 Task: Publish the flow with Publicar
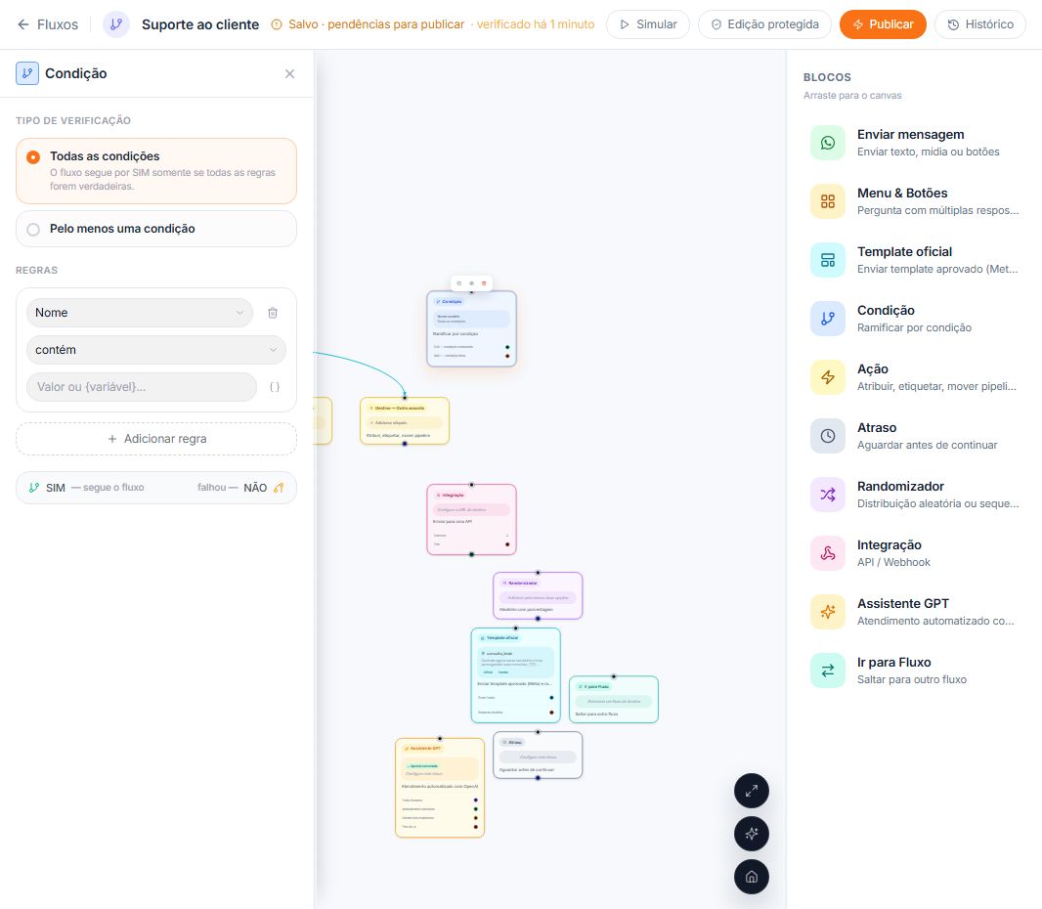(883, 24)
